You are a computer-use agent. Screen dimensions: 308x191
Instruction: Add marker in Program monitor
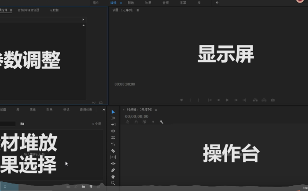click(181, 100)
